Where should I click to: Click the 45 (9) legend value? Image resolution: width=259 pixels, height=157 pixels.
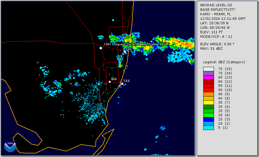[x=224, y=94]
